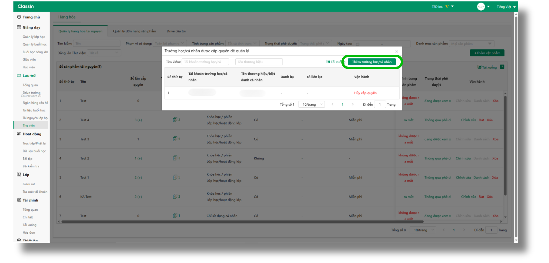Click the red Hủy cấp quyền link
This screenshot has width=549, height=263.
coord(365,93)
